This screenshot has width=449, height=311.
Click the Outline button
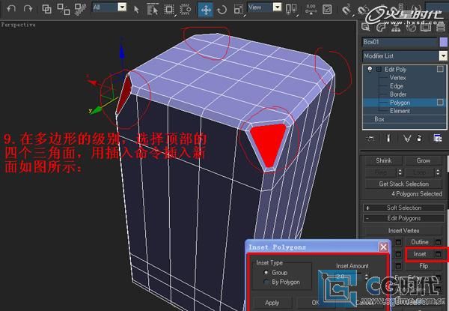[x=420, y=242]
